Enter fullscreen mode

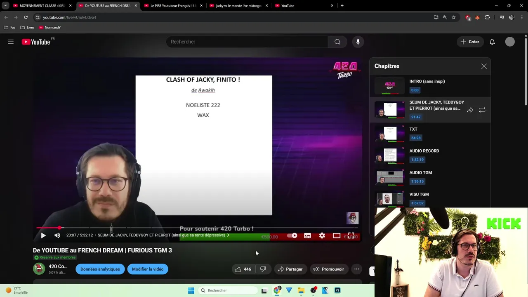351,236
